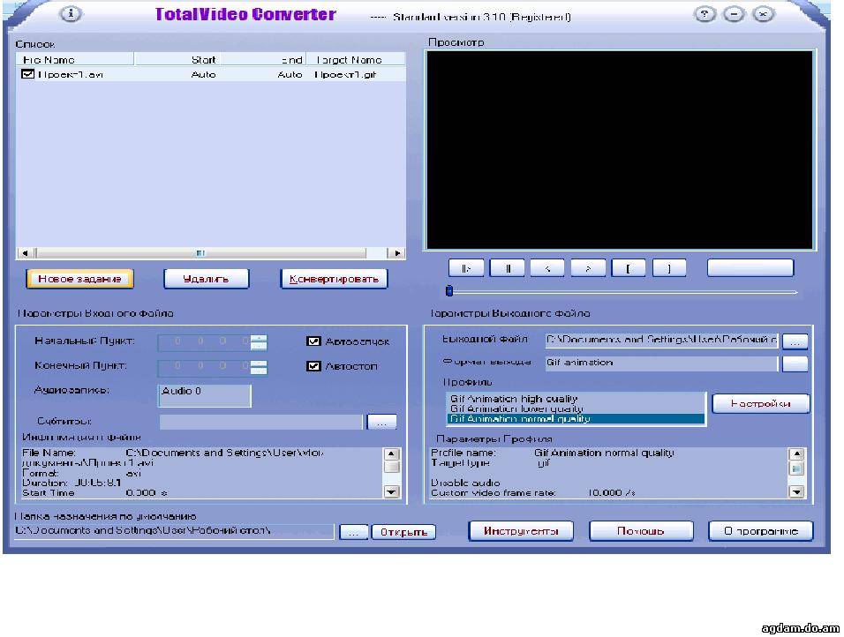
Task: Click the default destination folder path field
Action: [175, 531]
